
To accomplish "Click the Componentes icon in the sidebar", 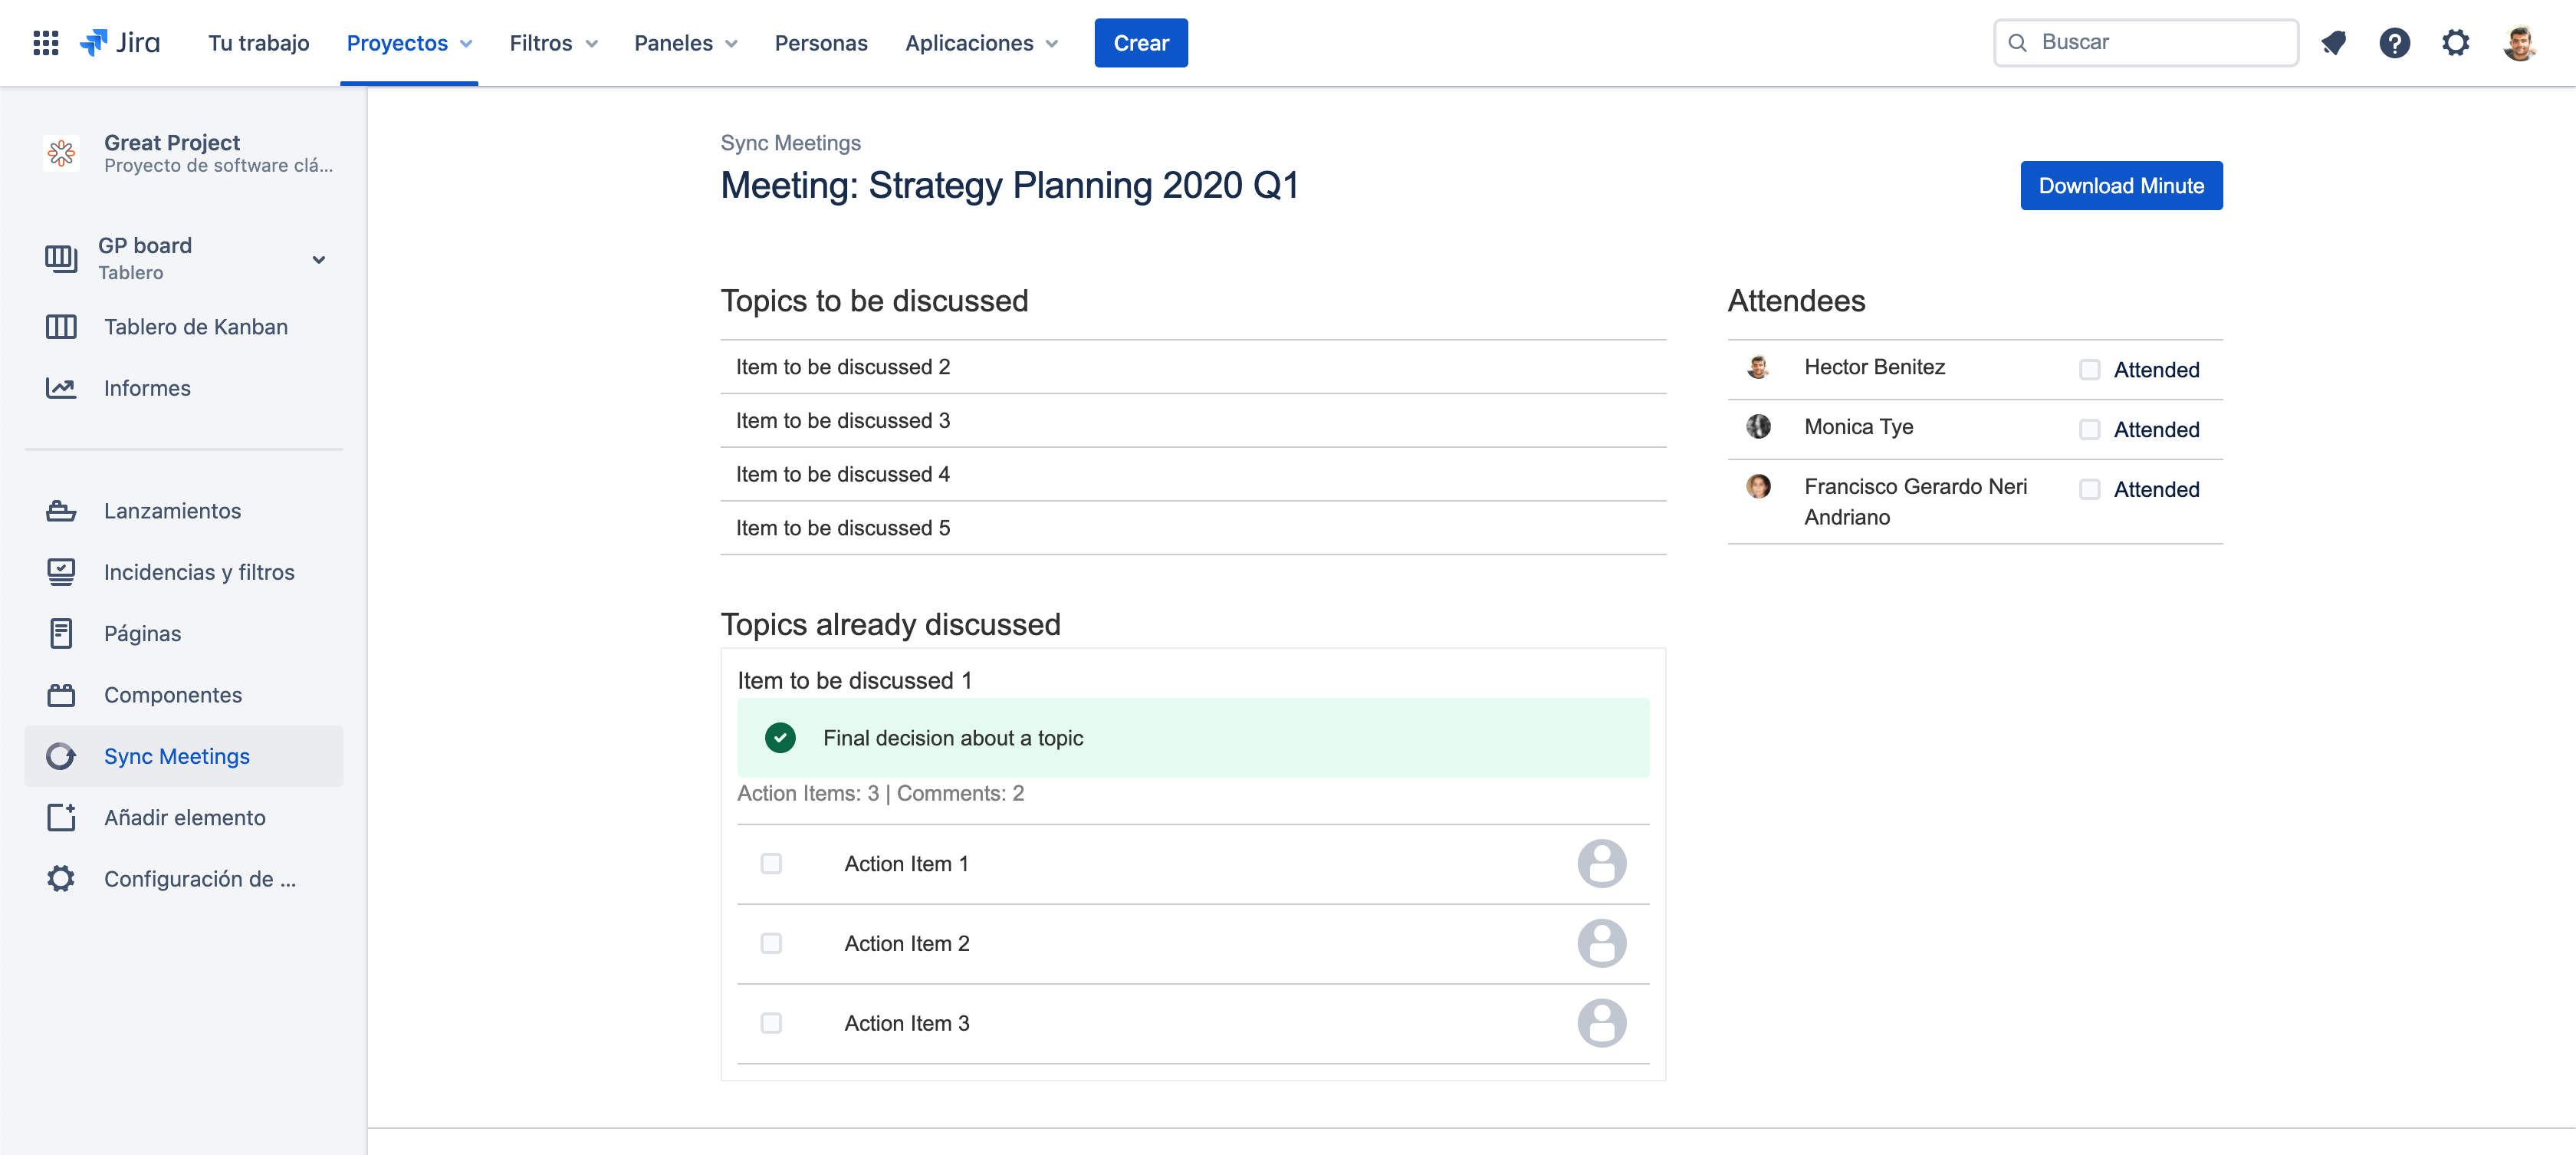I will [61, 695].
